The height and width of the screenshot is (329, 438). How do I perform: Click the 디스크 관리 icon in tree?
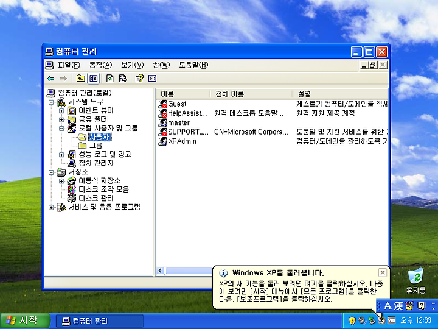(x=72, y=198)
